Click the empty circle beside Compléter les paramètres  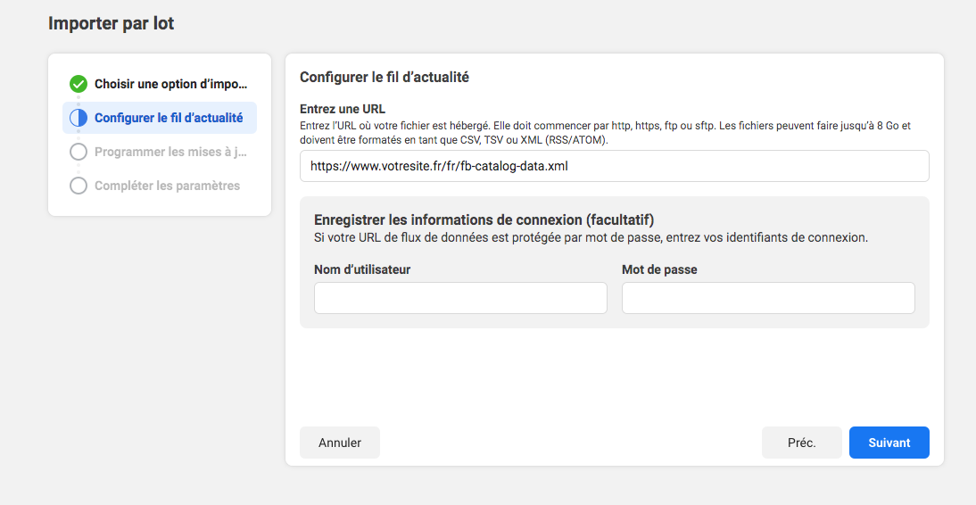[79, 186]
